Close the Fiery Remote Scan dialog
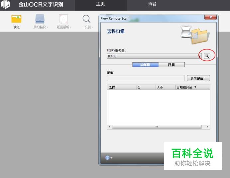Screen dimensions: 230x178 point(211,17)
